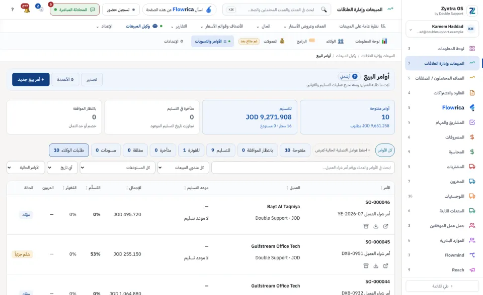Open المعدات الثابتة sidebar icon
This screenshot has height=295, width=483.
pyautogui.click(x=472, y=211)
